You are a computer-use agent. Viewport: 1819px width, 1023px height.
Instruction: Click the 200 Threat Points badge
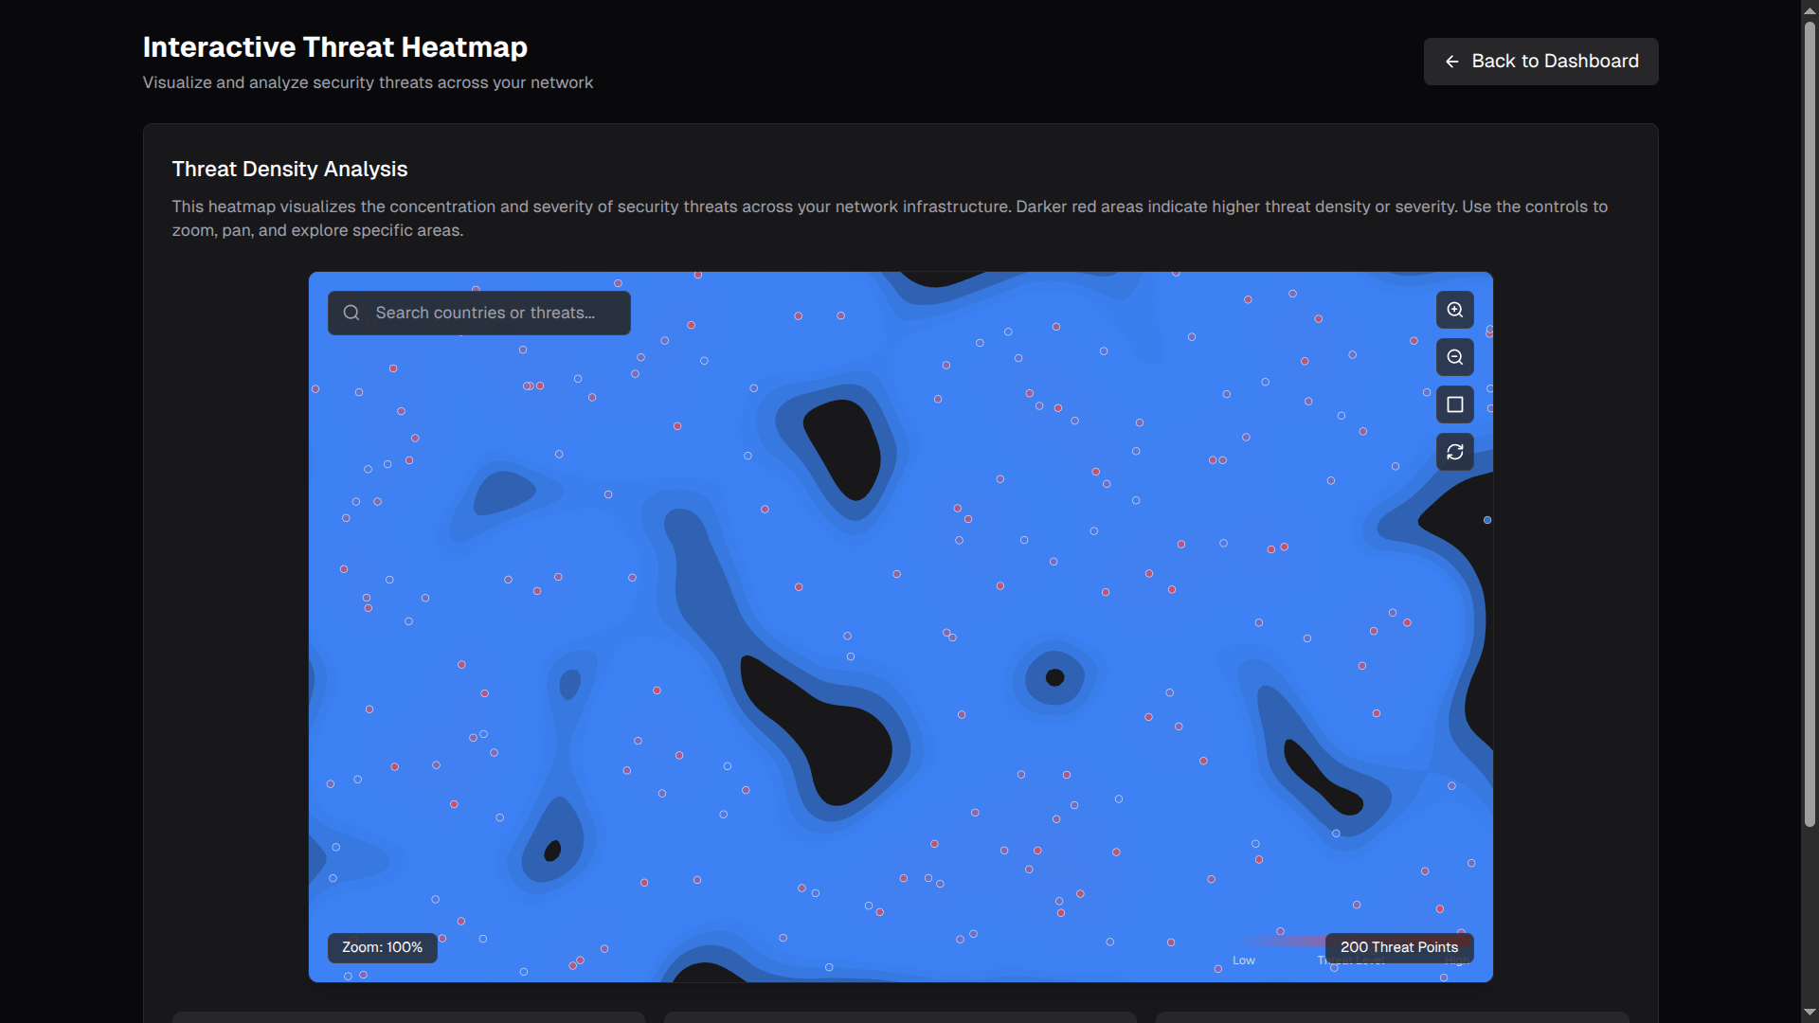point(1398,947)
